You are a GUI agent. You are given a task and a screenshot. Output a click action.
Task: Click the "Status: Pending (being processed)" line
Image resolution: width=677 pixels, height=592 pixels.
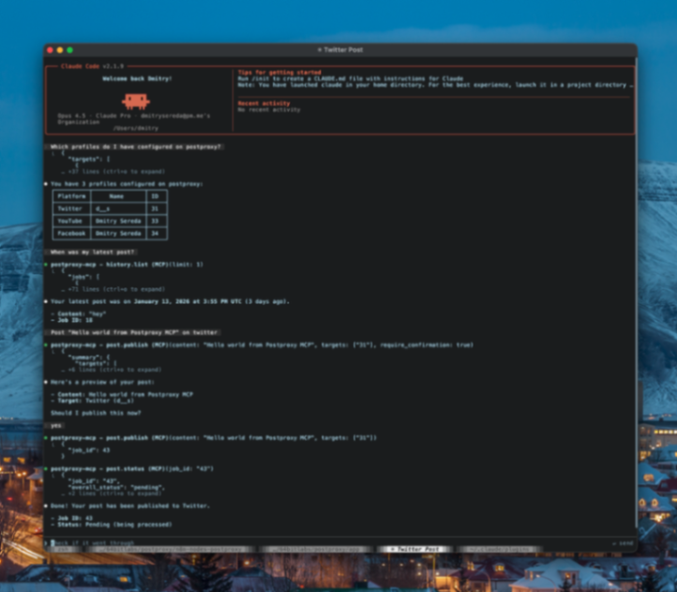coord(114,524)
